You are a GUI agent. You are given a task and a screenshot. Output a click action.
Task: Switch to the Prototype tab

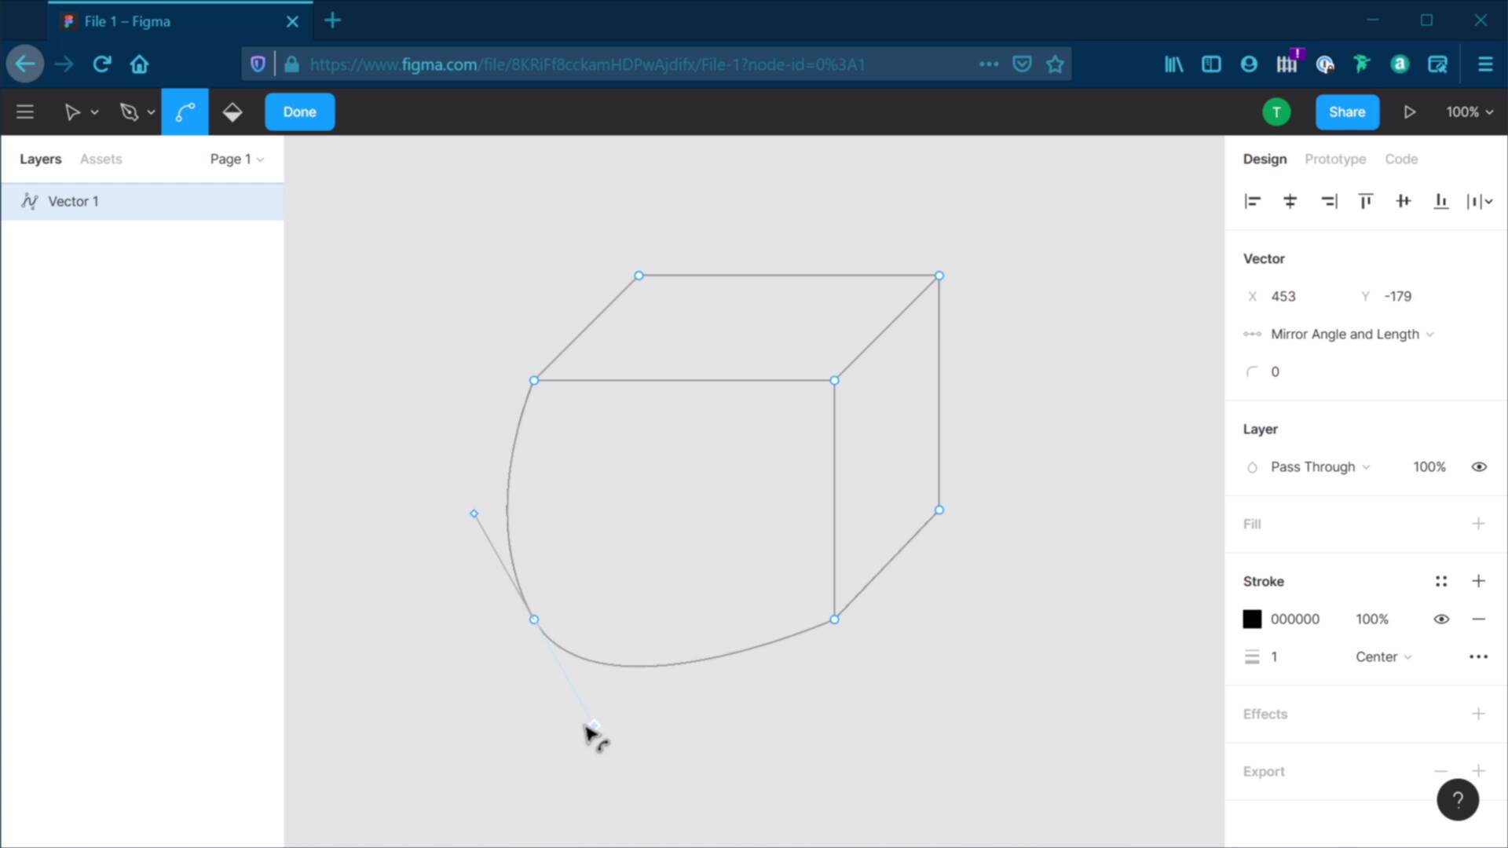[1335, 159]
